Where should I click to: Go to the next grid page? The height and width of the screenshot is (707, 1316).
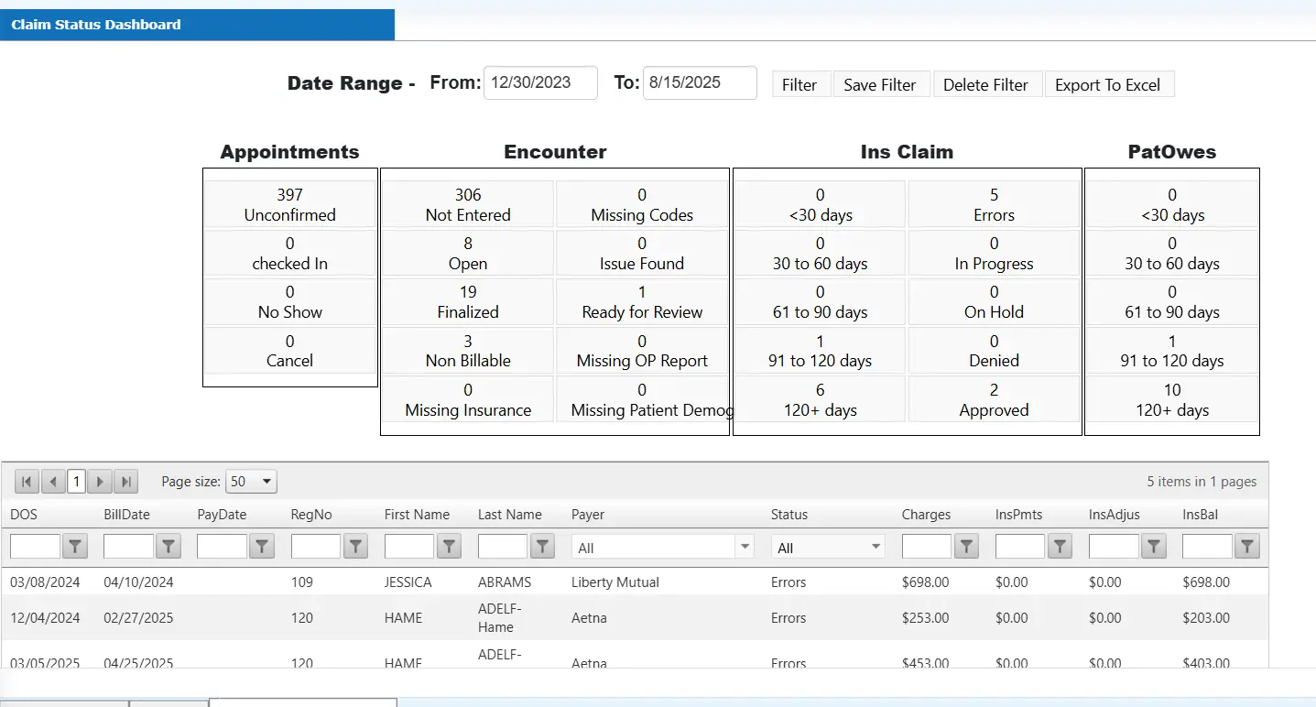(101, 482)
